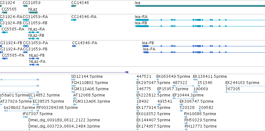Open the NLaz-RB transcript label

pos(36,35)
